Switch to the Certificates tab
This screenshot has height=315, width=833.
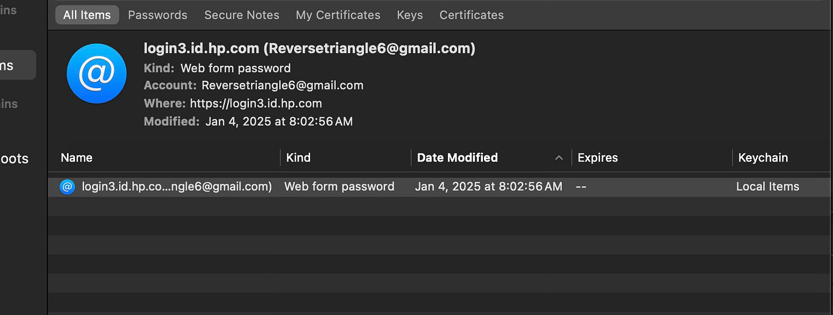coord(471,15)
